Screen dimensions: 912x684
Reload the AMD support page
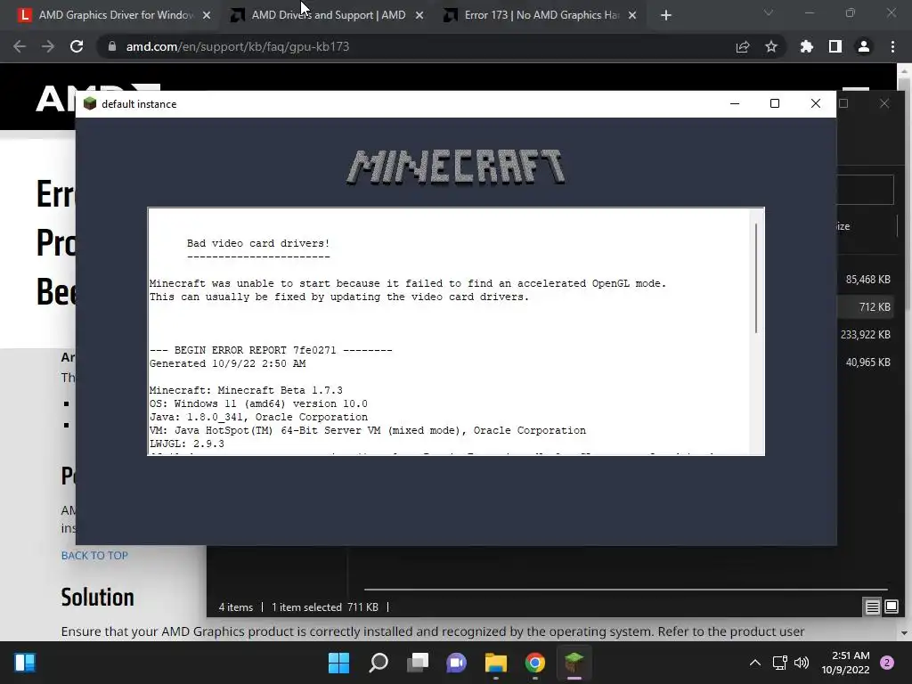click(77, 46)
